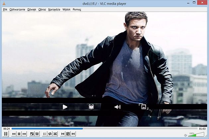
Task: Go to next DVD chapter
Action: (73, 134)
